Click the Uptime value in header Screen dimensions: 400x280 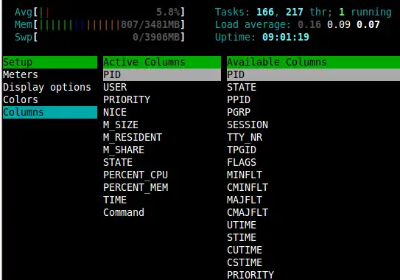pos(286,38)
